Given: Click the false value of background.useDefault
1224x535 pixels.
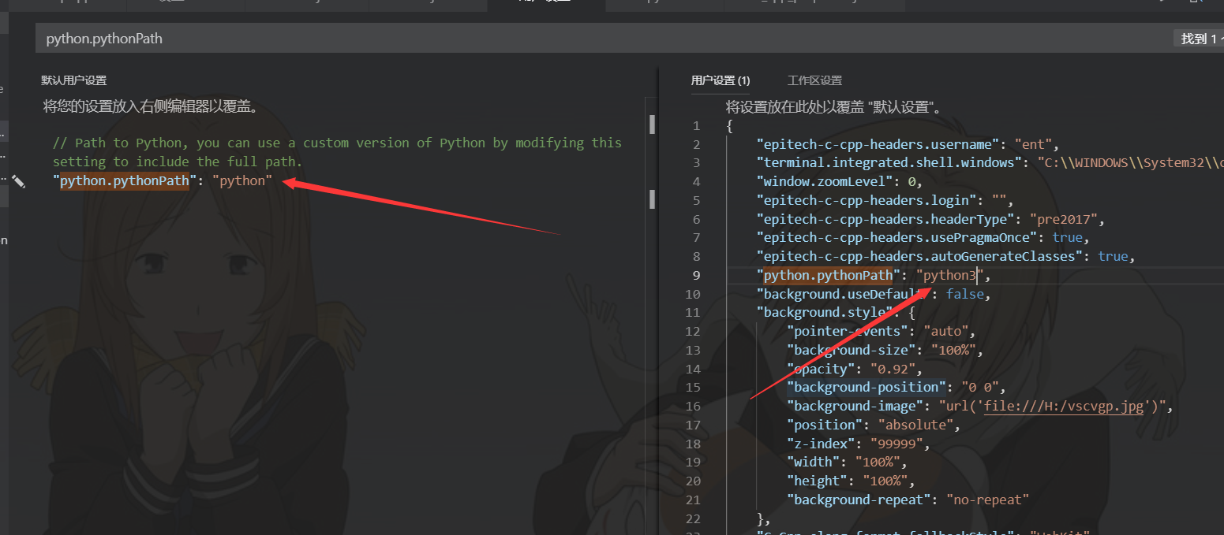Looking at the screenshot, I should [965, 294].
